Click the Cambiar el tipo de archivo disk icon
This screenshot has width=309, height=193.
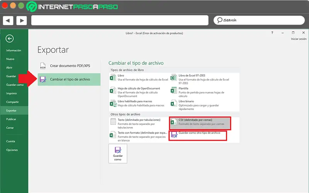(43, 80)
